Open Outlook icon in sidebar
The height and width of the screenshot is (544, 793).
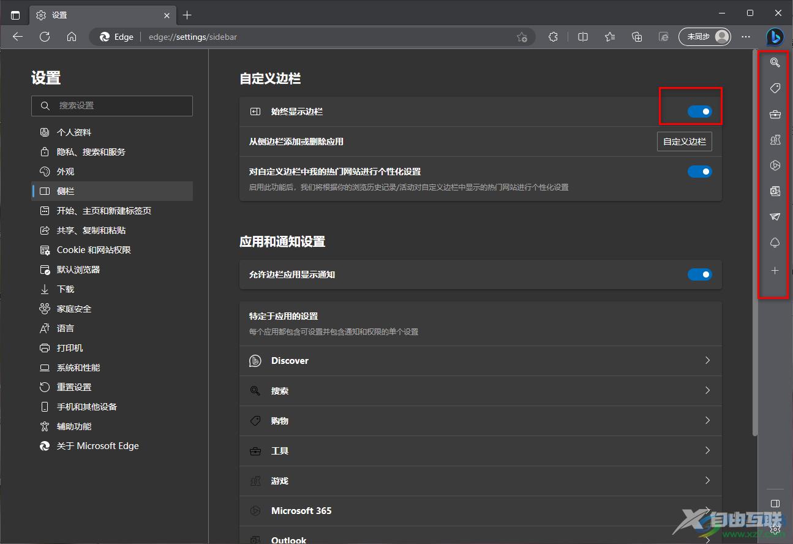775,192
